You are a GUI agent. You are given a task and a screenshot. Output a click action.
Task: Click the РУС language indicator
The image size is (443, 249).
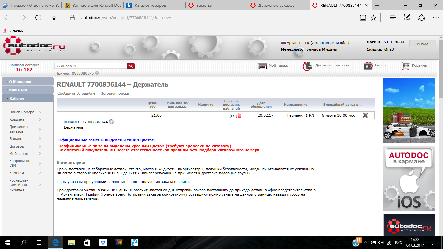[399, 243]
